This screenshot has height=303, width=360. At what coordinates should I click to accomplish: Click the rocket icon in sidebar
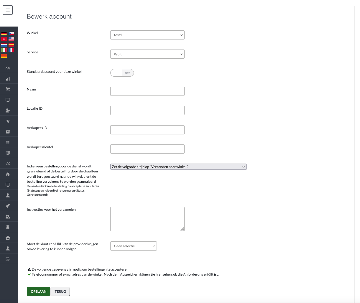(8, 206)
